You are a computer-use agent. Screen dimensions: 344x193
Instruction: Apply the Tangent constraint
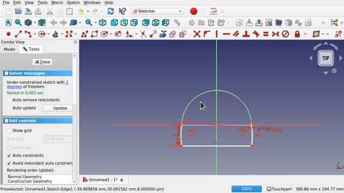click(x=256, y=34)
